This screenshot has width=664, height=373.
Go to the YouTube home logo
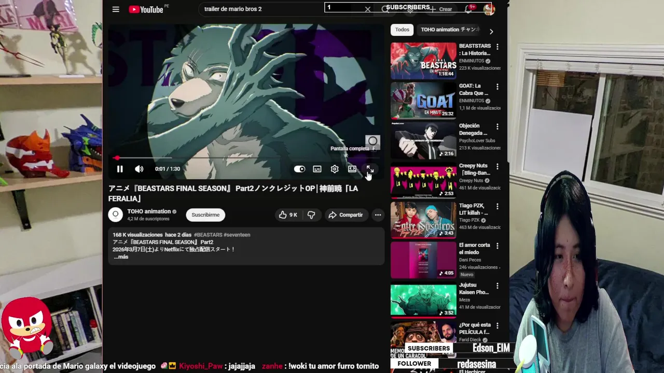(146, 9)
